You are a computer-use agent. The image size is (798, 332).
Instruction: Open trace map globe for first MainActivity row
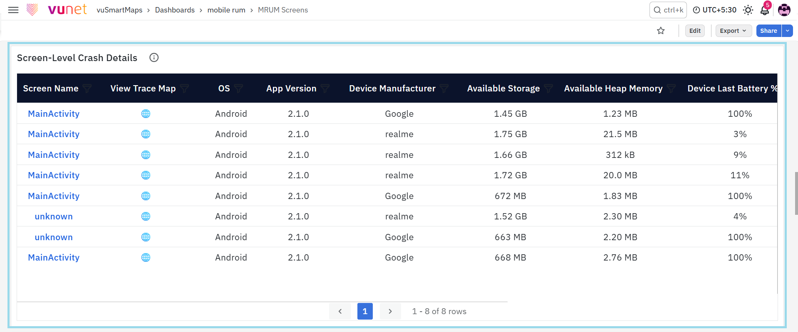146,114
